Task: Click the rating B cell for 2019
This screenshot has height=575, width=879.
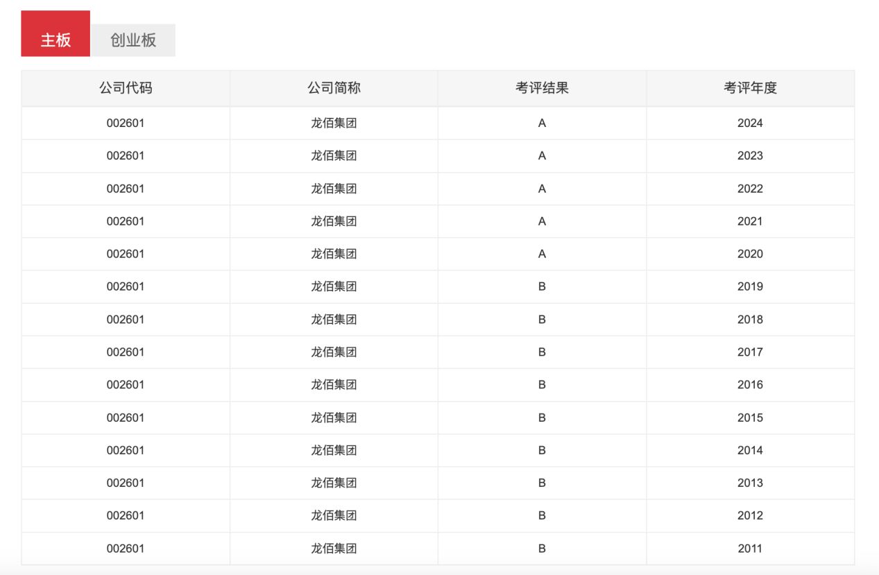Action: pyautogui.click(x=541, y=286)
